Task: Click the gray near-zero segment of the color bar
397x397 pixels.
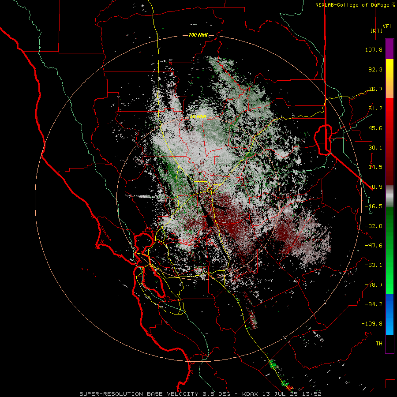Action: click(390, 196)
